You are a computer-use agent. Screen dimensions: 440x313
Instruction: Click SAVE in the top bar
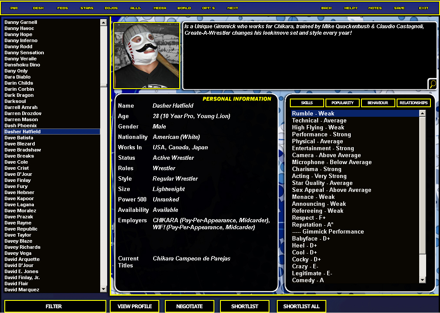(x=399, y=8)
